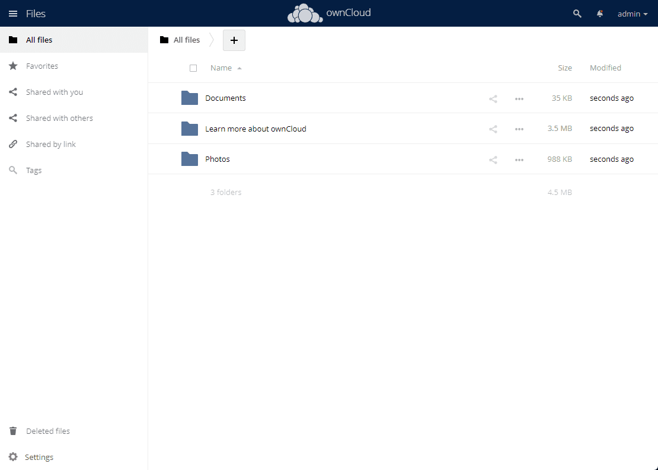Select All files in the sidebar
Screen dimensions: 658x470
(x=74, y=40)
